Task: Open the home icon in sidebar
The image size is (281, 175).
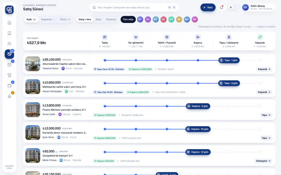Action: (x=9, y=23)
